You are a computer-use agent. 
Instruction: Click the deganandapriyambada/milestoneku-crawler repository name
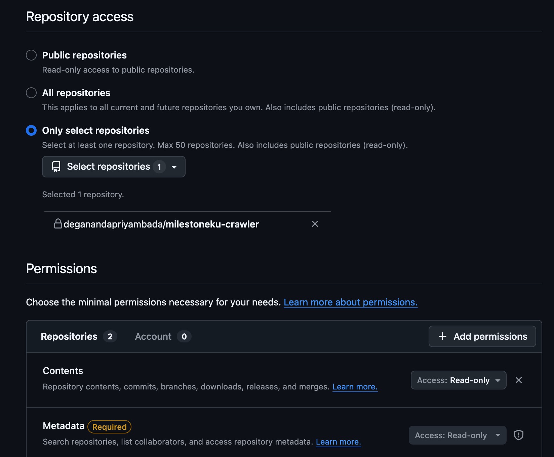(x=161, y=224)
